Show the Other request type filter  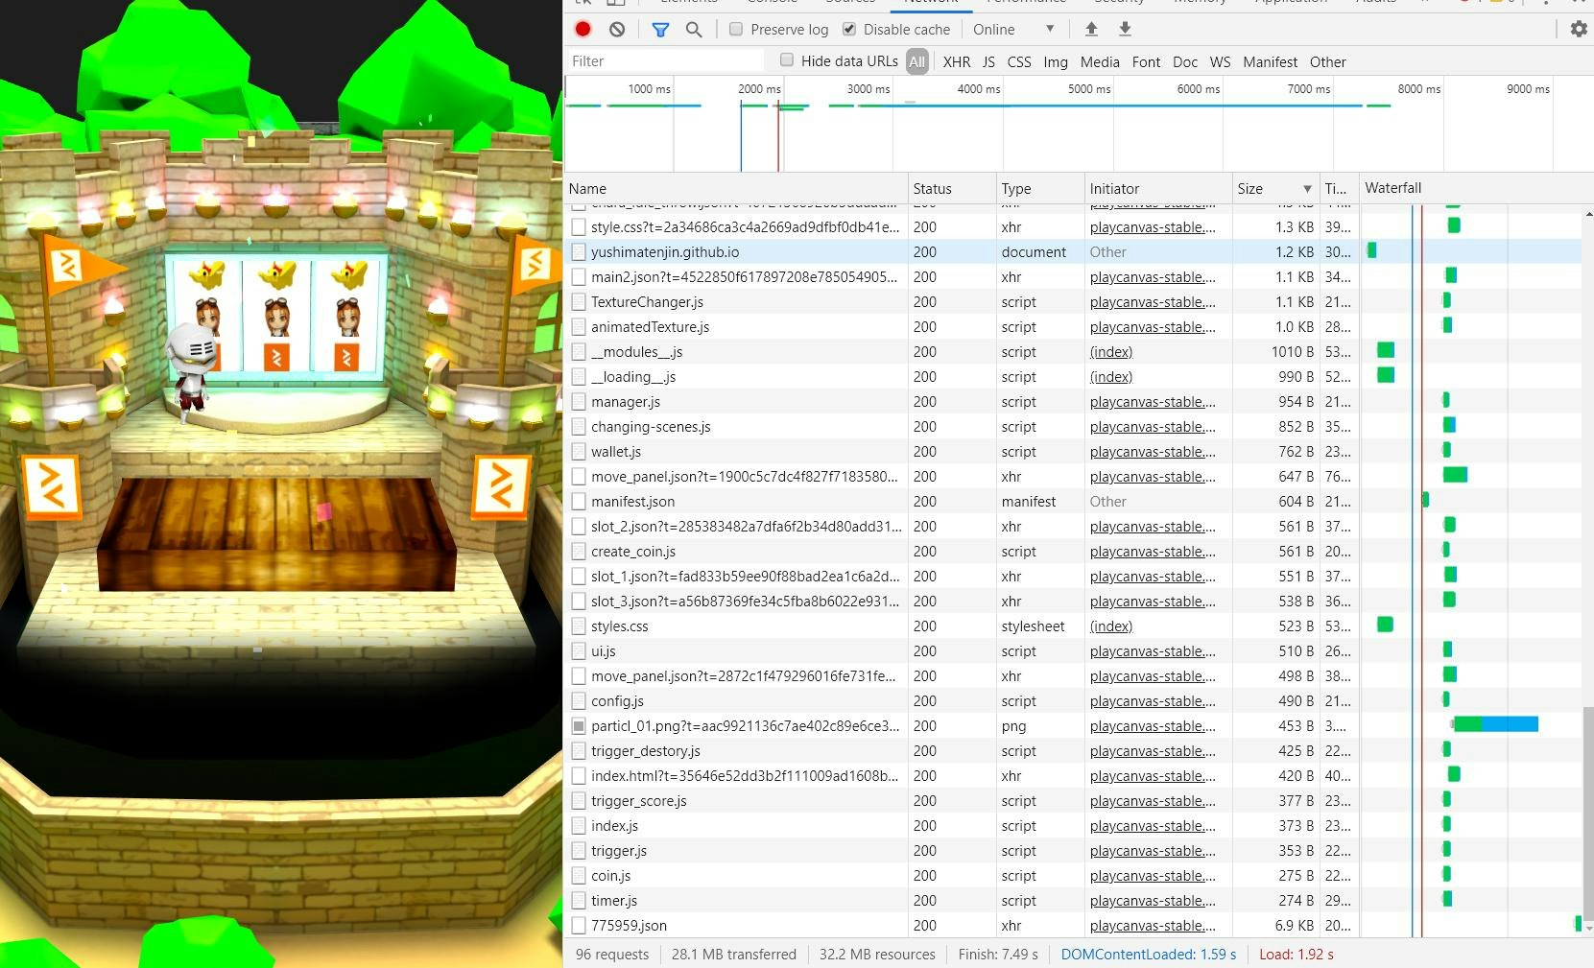(1327, 61)
